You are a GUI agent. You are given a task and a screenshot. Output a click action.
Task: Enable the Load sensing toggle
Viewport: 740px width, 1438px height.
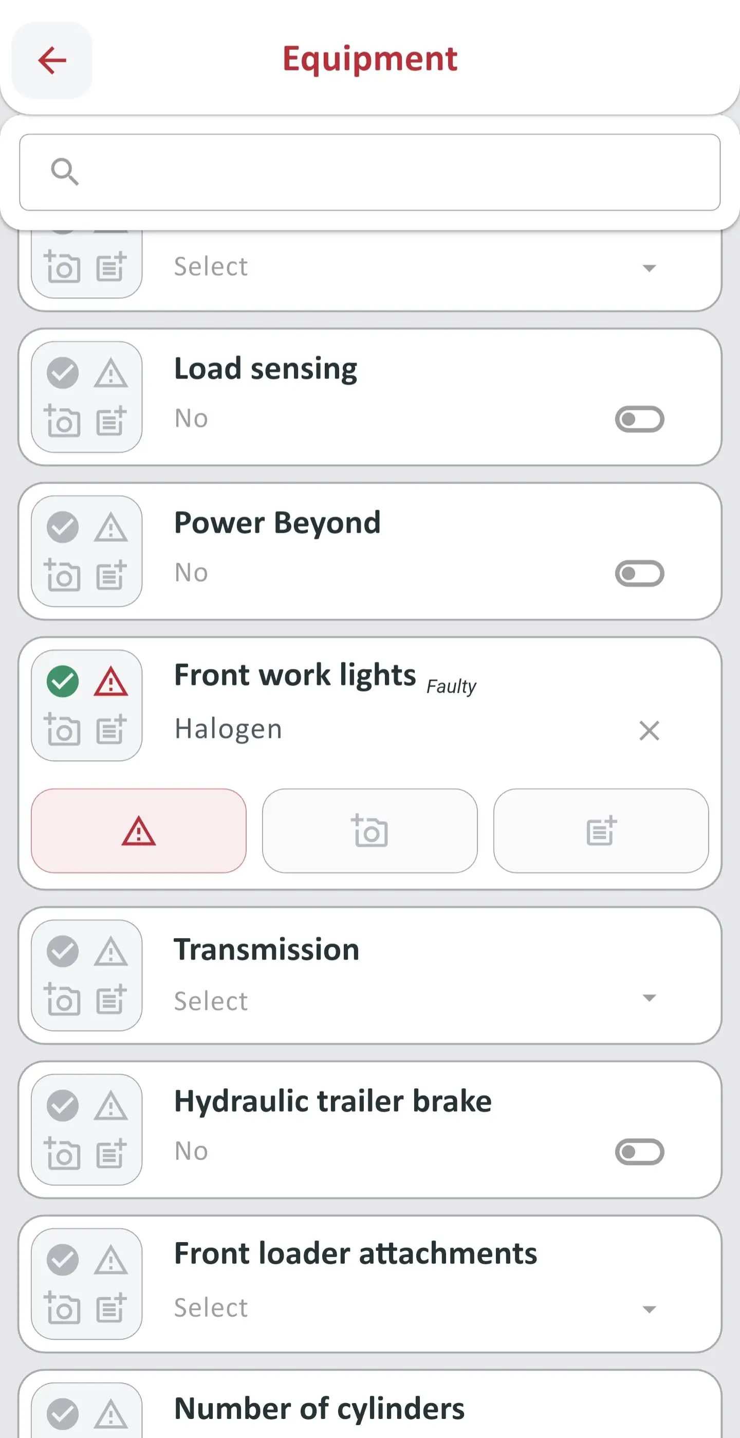click(x=639, y=419)
